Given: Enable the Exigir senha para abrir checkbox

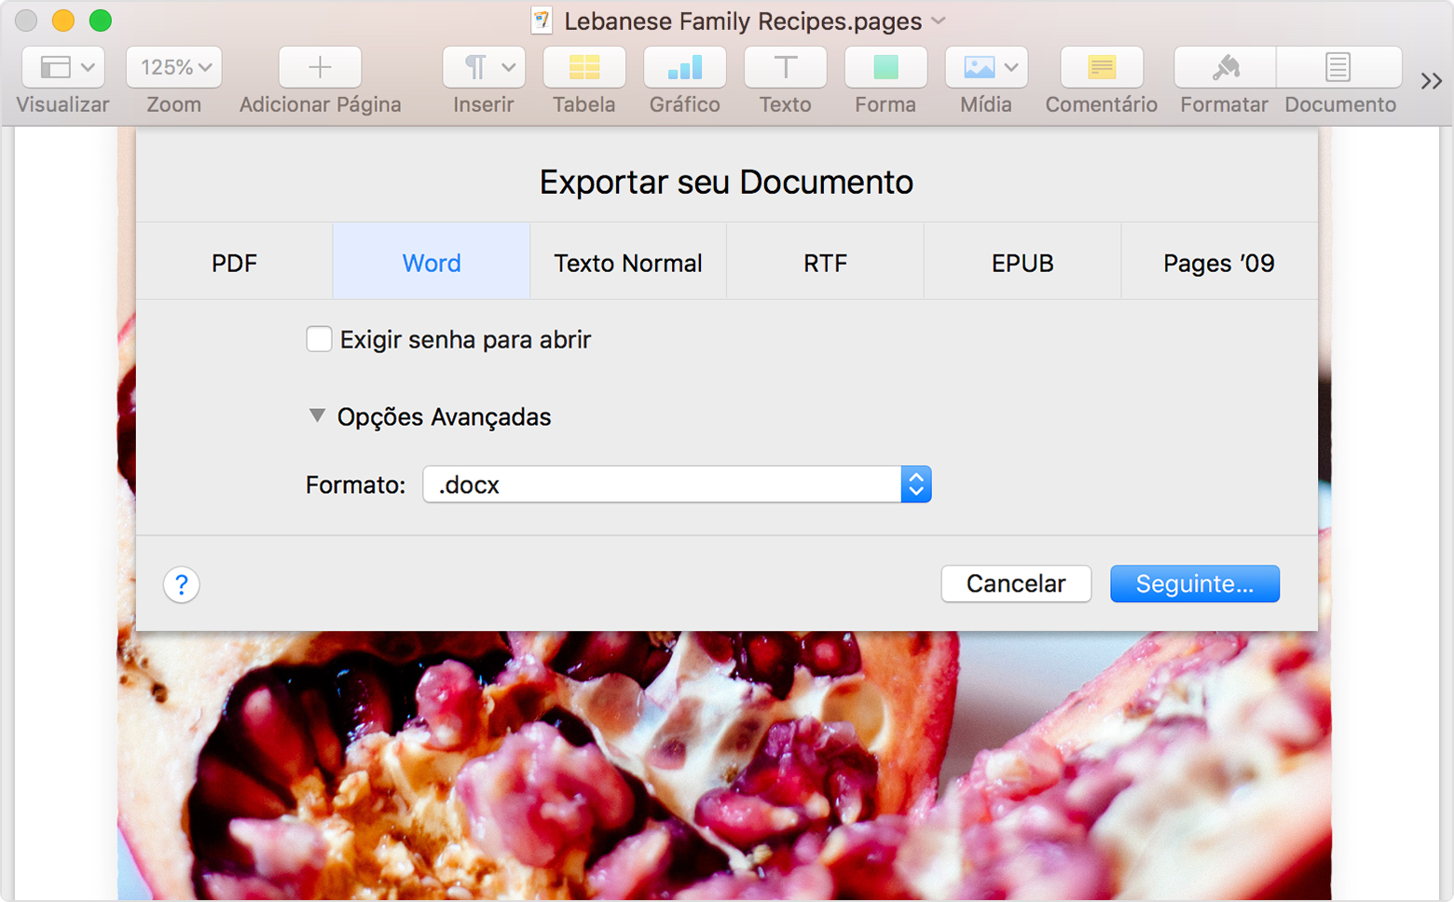Looking at the screenshot, I should click(319, 339).
